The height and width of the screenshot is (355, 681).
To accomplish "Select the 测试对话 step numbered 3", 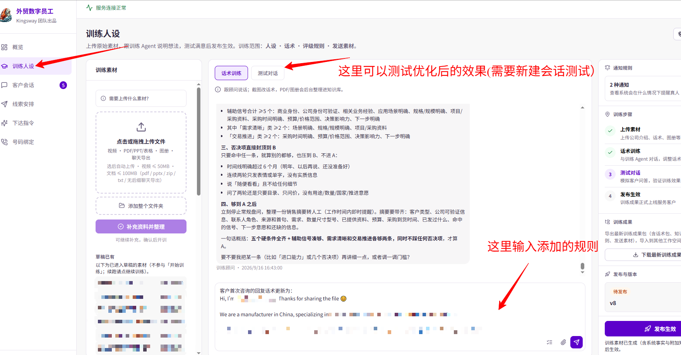I will point(643,177).
